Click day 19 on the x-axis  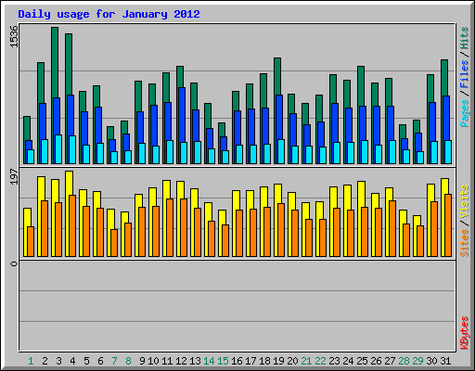pos(278,361)
